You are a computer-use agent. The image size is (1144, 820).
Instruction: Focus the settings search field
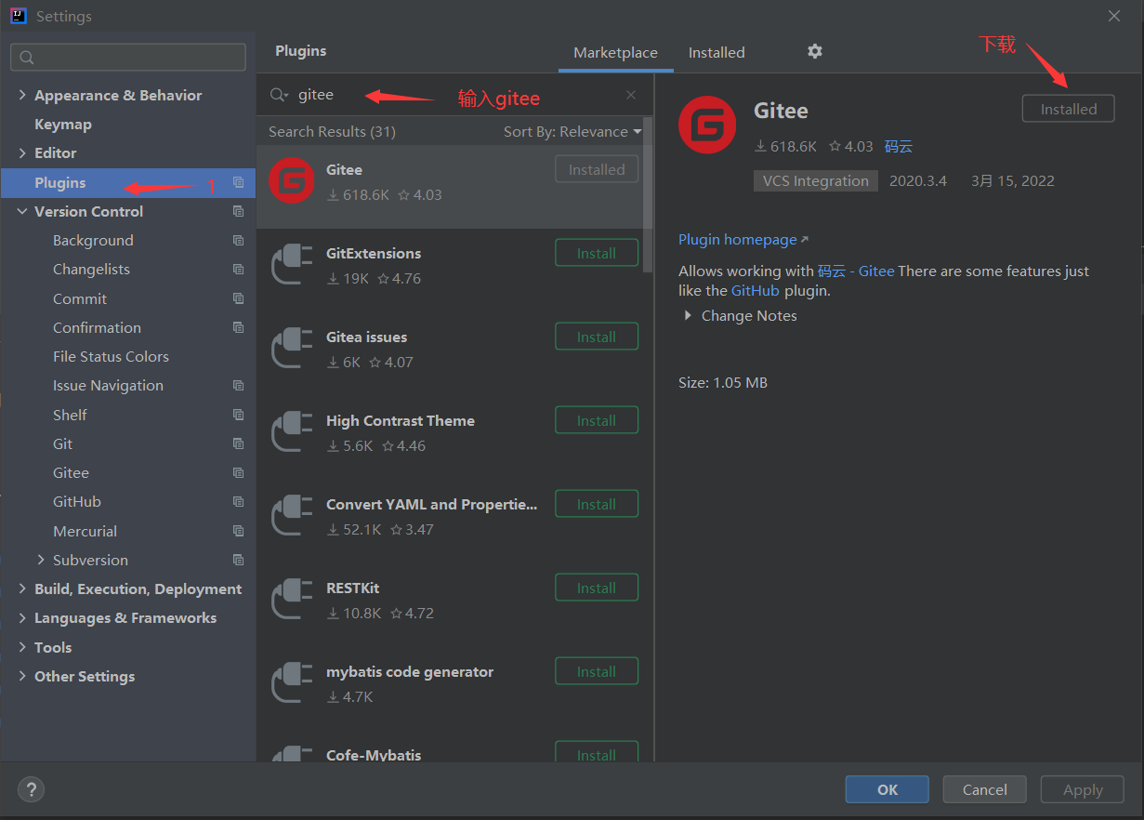(x=128, y=57)
